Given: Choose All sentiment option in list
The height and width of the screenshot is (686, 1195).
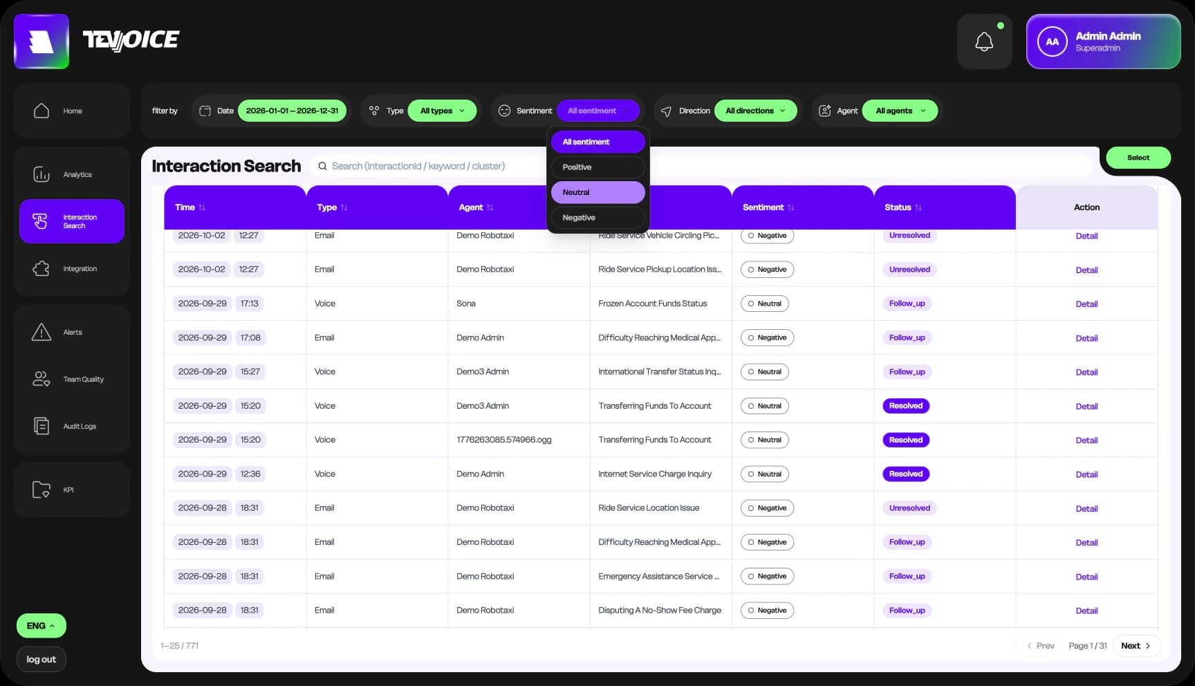Looking at the screenshot, I should (598, 142).
